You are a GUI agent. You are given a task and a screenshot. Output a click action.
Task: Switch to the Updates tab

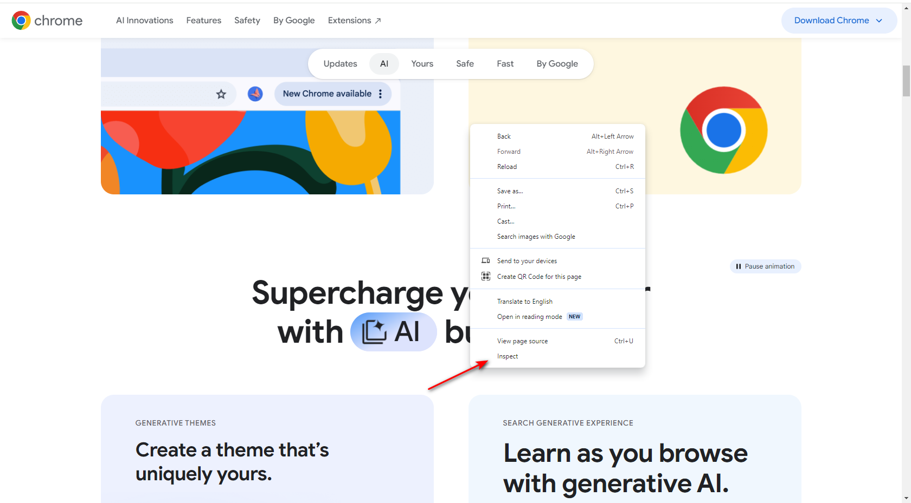[340, 64]
